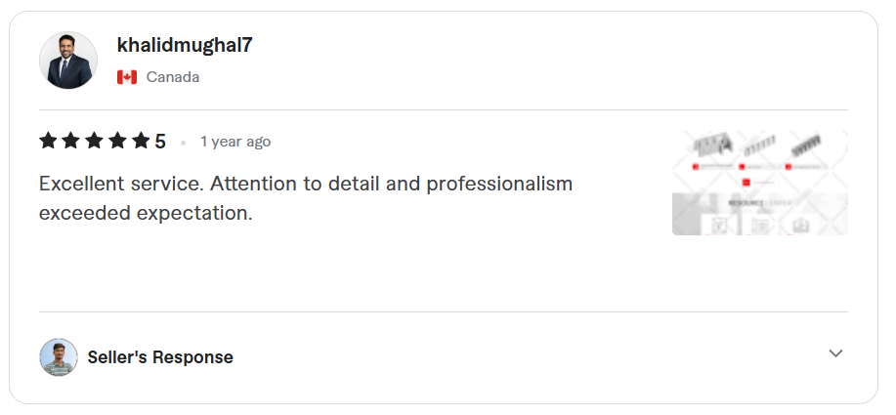The height and width of the screenshot is (415, 896).
Task: Expand the Seller's Response chevron
Action: [835, 353]
